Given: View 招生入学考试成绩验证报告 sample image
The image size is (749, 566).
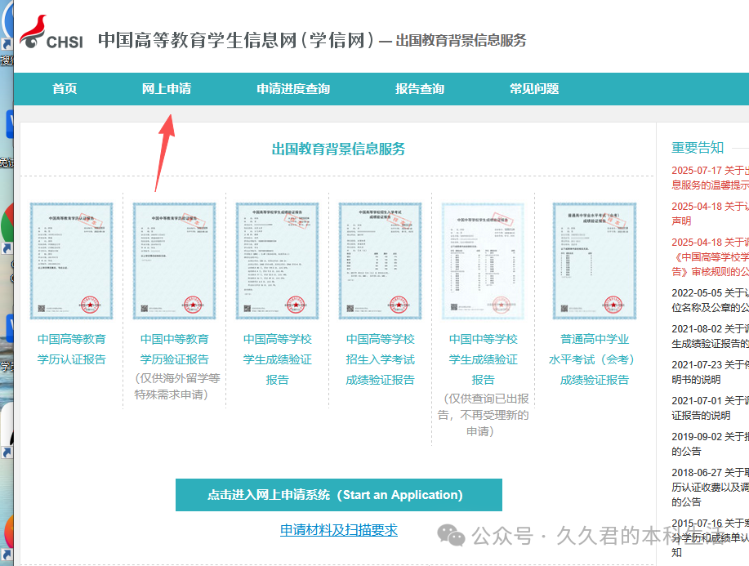Looking at the screenshot, I should (380, 261).
